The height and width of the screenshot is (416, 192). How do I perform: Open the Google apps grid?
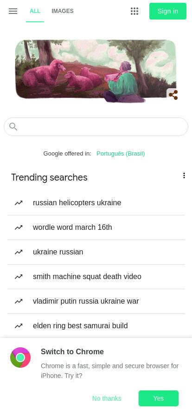pos(134,11)
